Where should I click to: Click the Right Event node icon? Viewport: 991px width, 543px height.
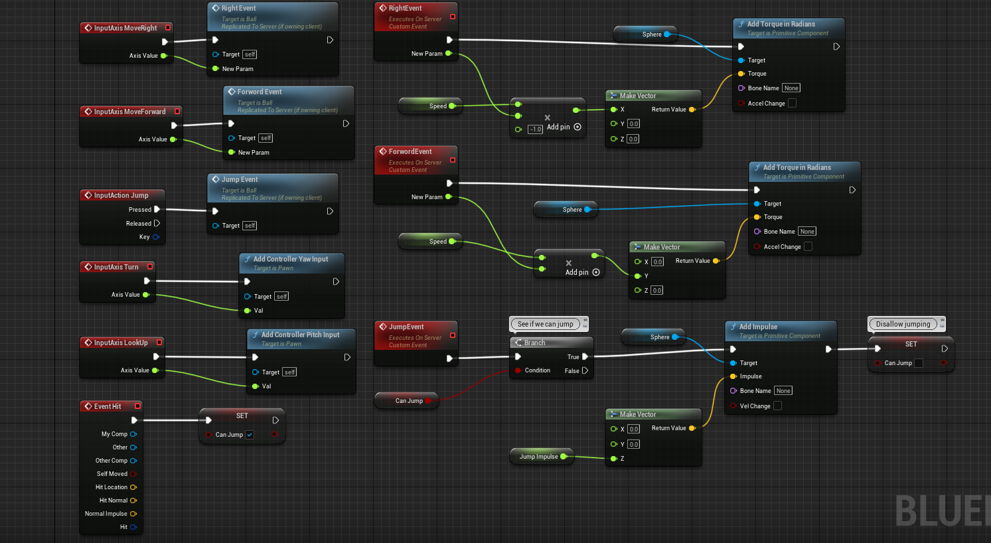(x=215, y=8)
